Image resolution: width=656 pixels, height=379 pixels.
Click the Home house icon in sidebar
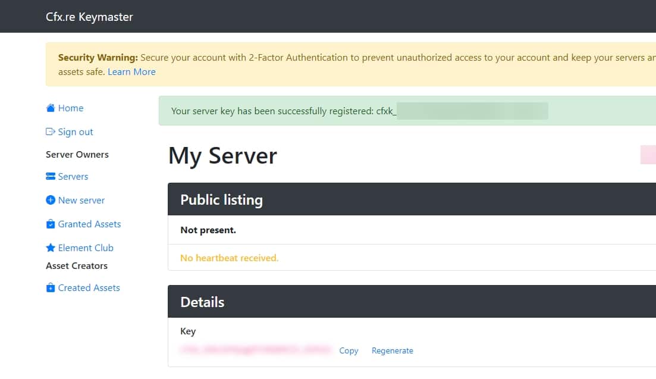coord(51,108)
